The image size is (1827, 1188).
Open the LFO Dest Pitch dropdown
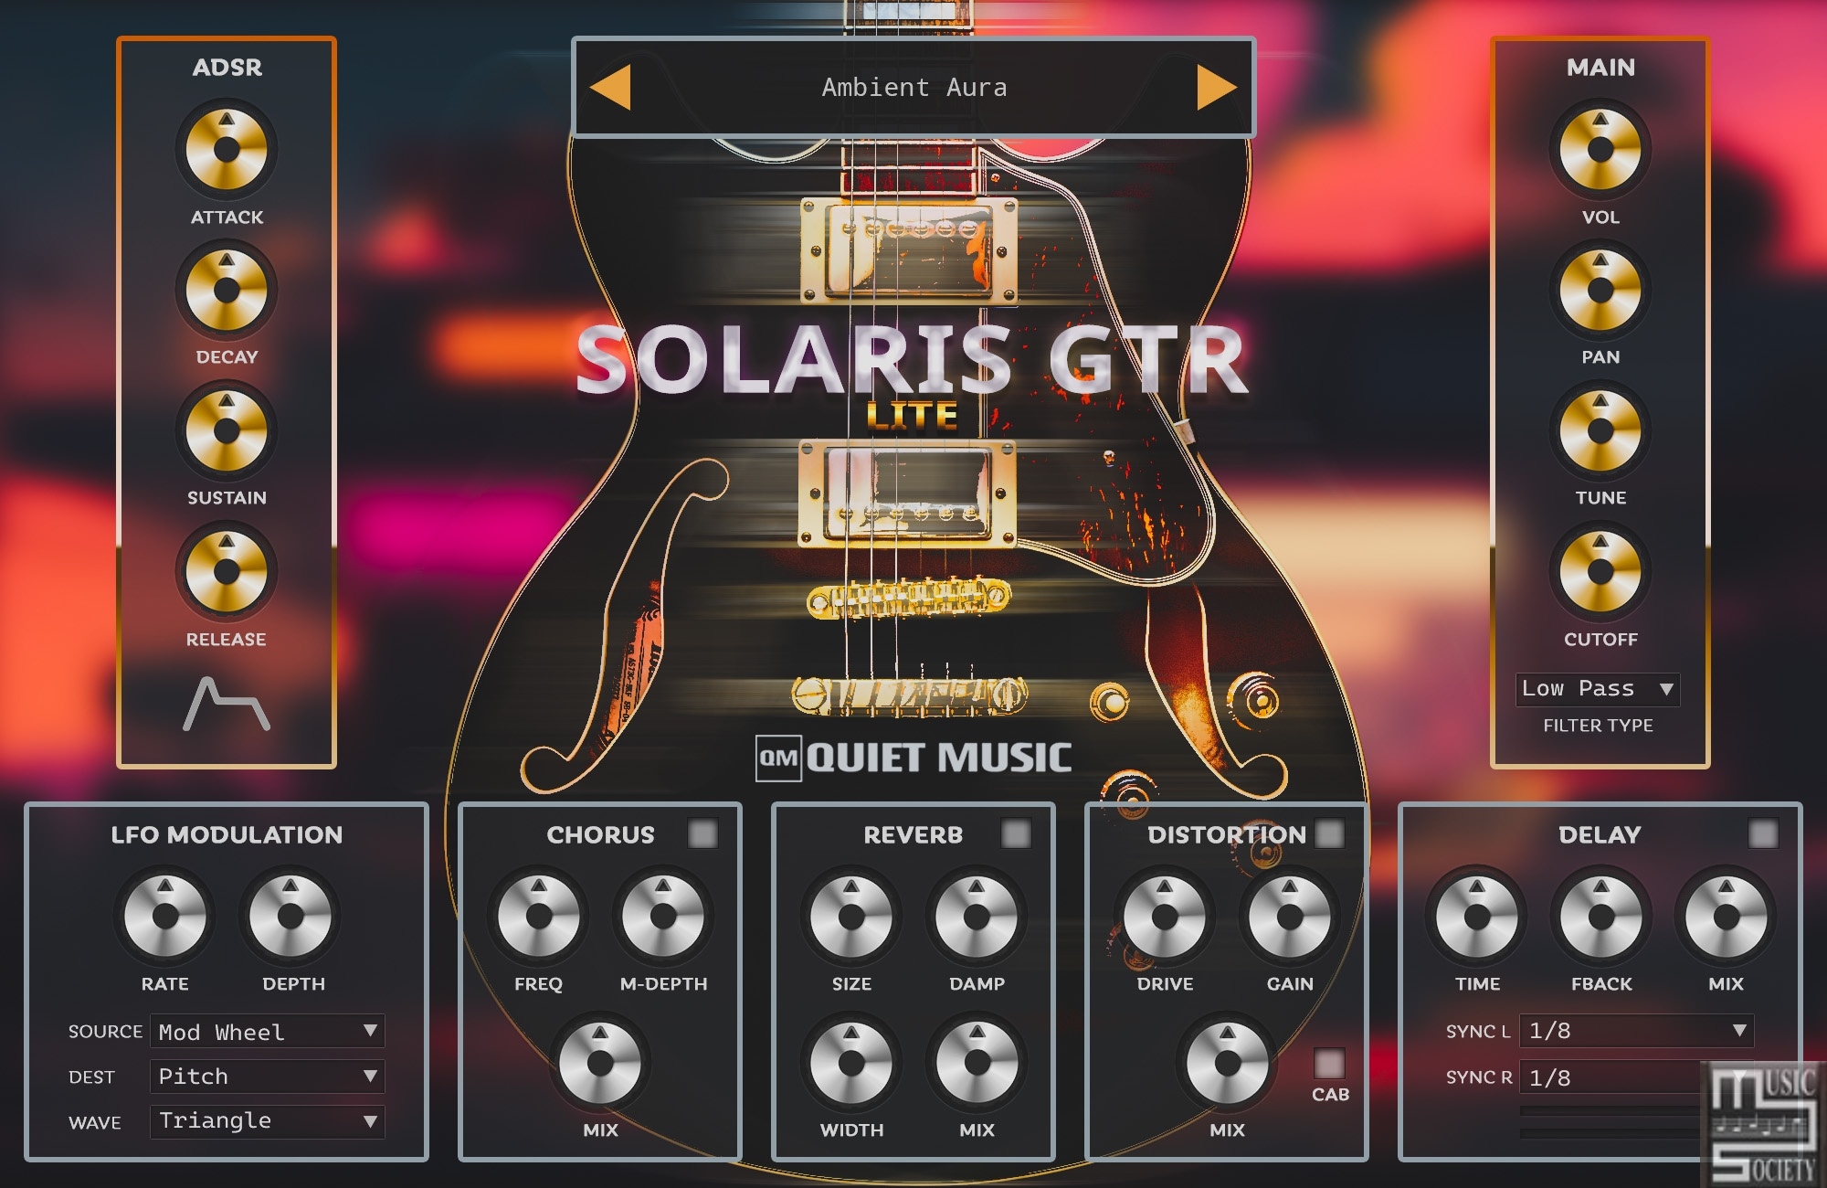coord(267,1077)
